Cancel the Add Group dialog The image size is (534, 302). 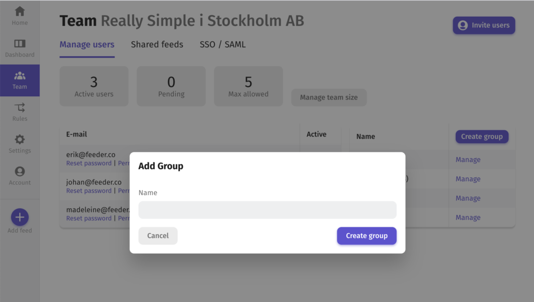click(x=157, y=236)
